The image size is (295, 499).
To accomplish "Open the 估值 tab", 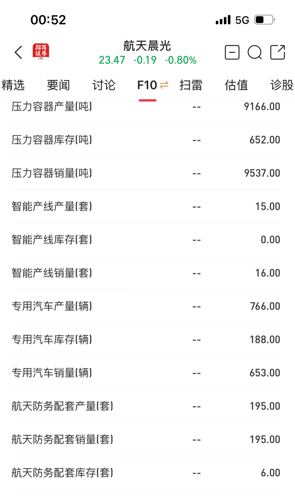I will point(236,85).
